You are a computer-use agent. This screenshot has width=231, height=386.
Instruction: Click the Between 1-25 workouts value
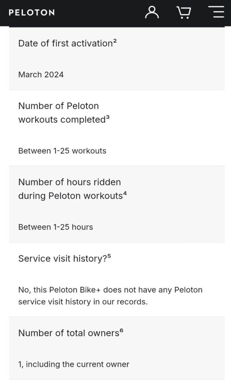tap(62, 151)
